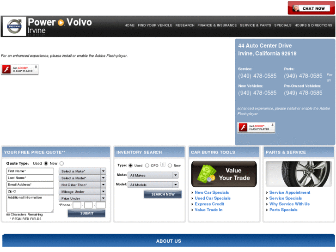Click the orange play icon in Power Volvo title
This screenshot has height=252, width=336.
61,23
